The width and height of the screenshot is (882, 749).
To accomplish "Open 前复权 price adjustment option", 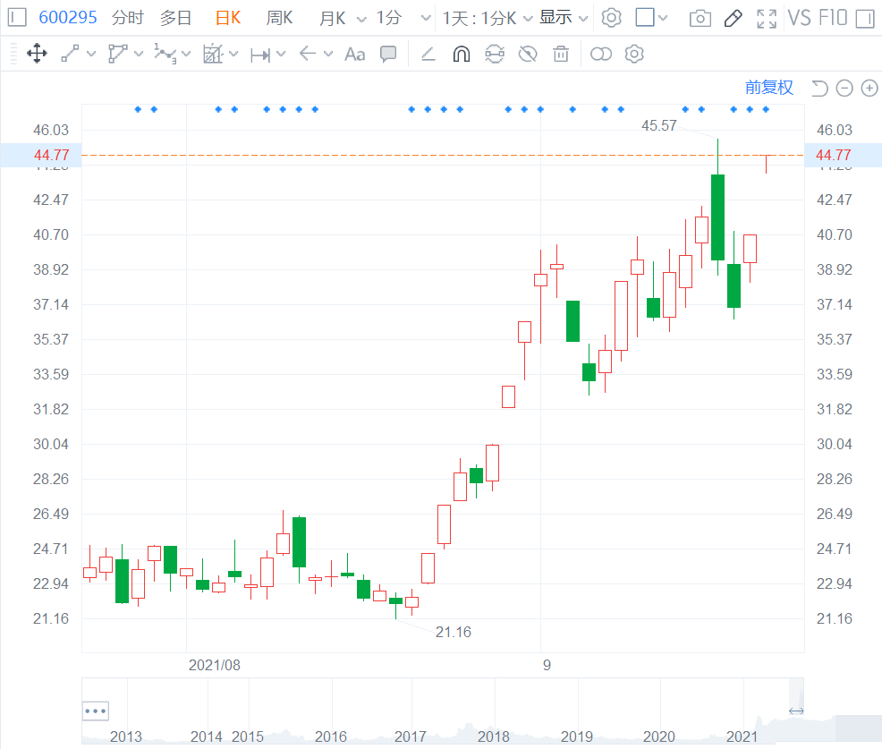I will coord(769,87).
